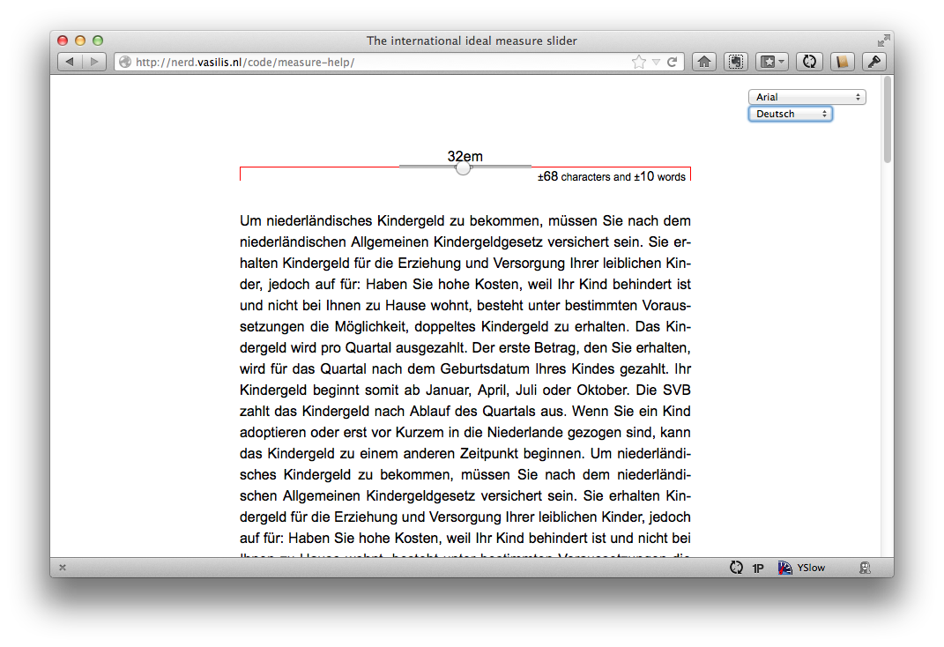Click the sync arrows toolbar button
This screenshot has width=944, height=647.
click(810, 62)
